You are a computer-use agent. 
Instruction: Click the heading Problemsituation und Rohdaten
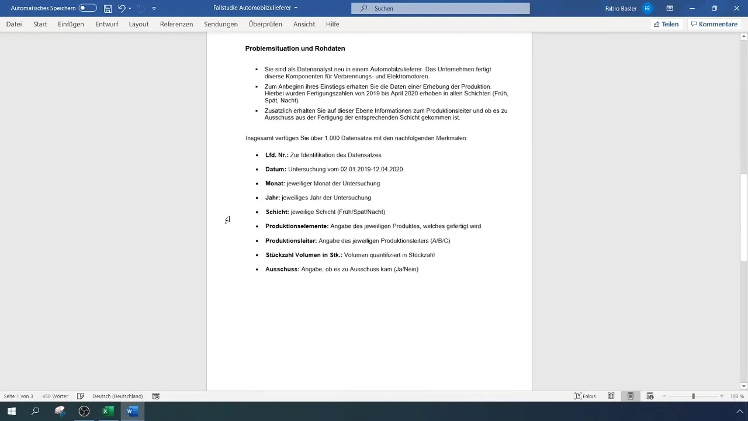pos(295,49)
